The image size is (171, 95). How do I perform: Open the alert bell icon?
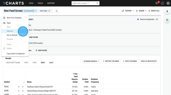coord(57,11)
